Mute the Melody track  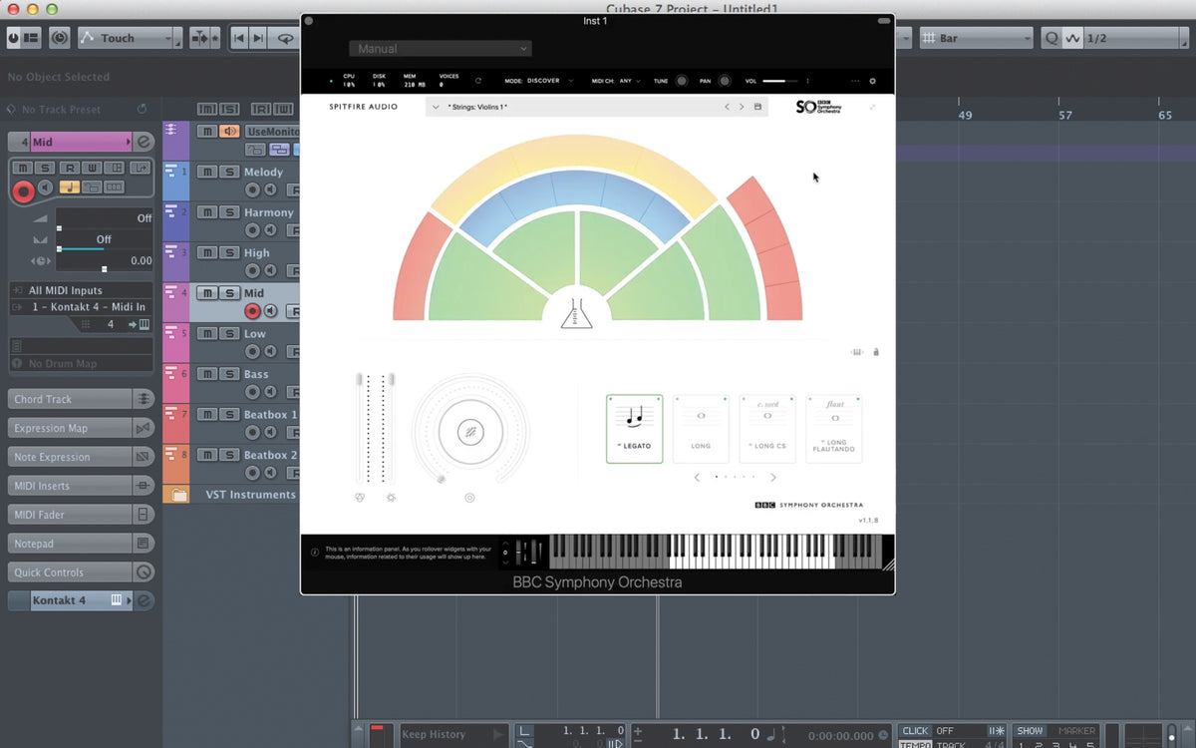click(206, 172)
